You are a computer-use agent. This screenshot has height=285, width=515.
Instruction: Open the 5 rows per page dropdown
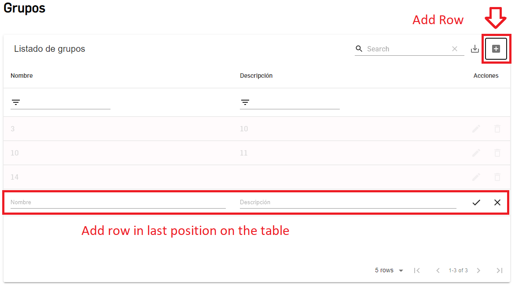point(386,270)
